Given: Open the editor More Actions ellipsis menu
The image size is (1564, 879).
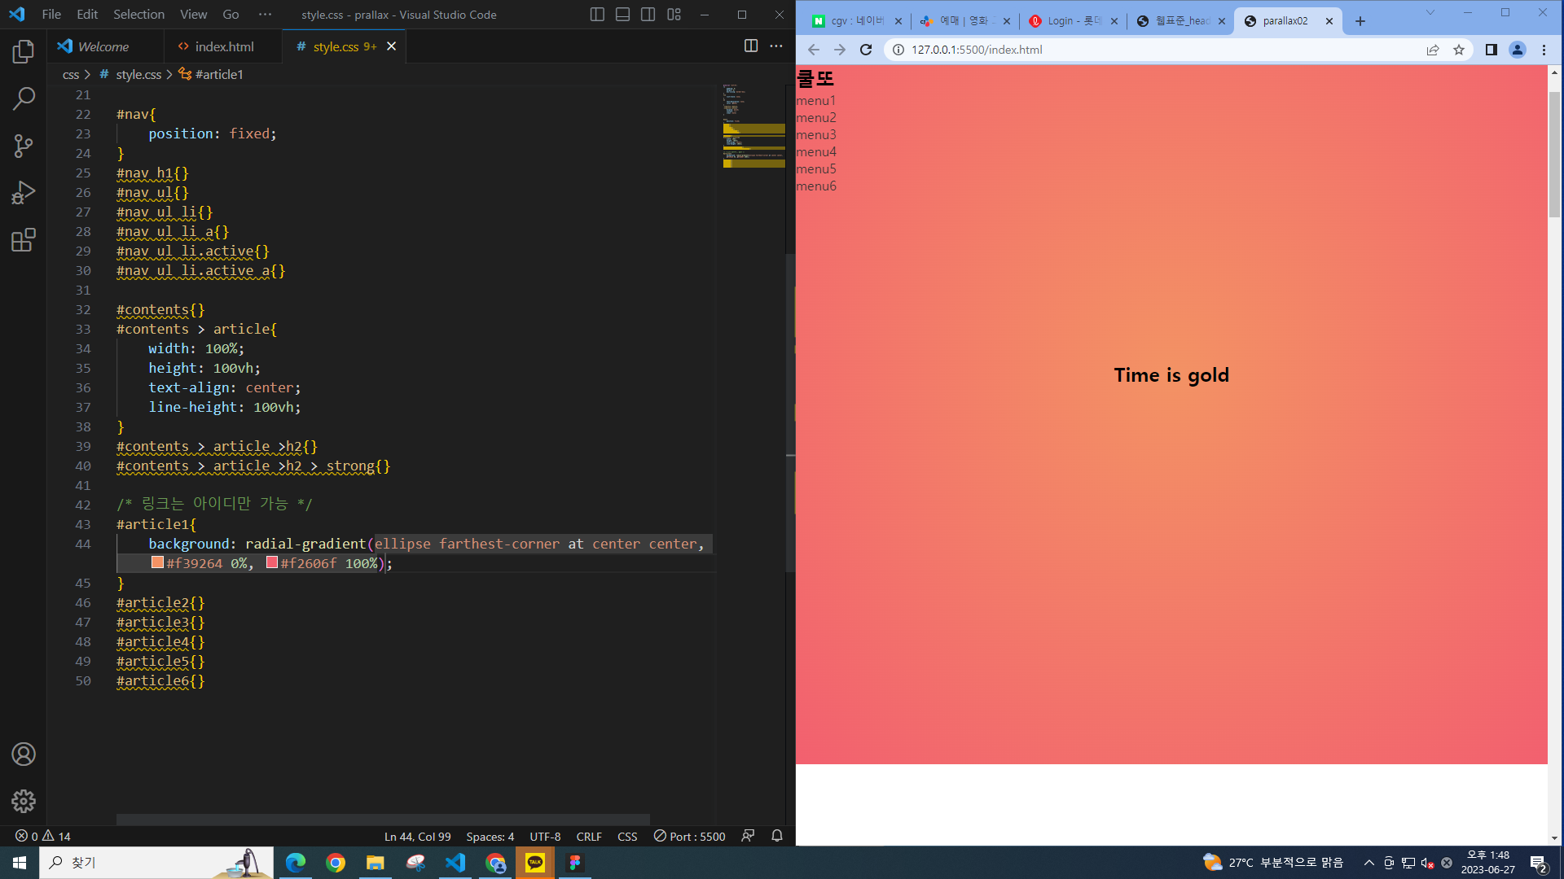Looking at the screenshot, I should (776, 46).
